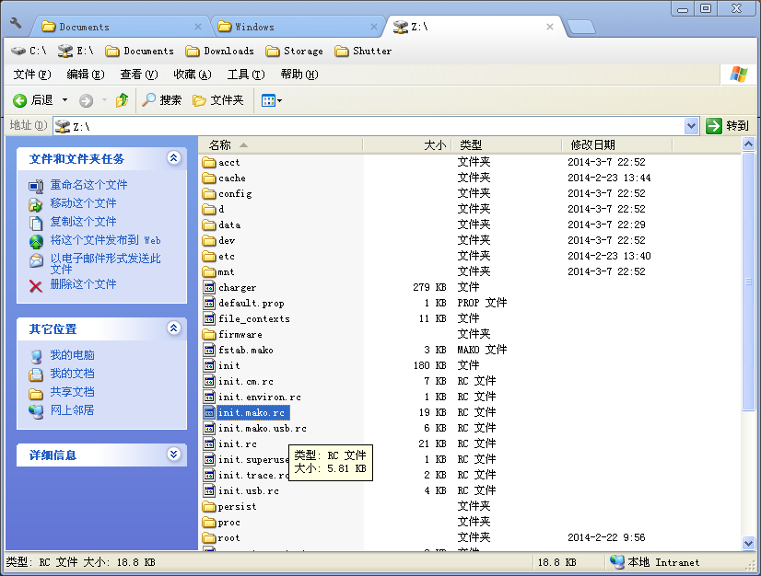Open 我的文档 from other places

(x=72, y=374)
